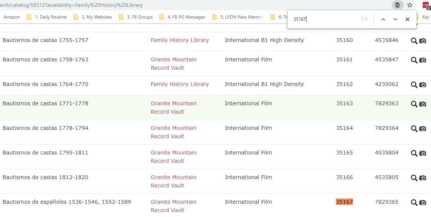Viewport: 431px width, 217px height.
Task: Open the Family History Library link for film 35160
Action: (180, 40)
